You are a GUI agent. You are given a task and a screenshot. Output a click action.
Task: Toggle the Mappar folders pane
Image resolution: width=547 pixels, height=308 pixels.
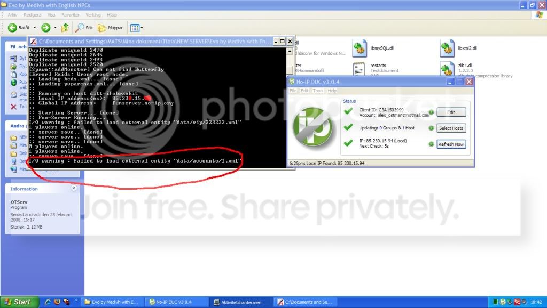tap(110, 28)
